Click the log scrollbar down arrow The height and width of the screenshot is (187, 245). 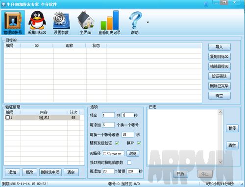pos(220,162)
